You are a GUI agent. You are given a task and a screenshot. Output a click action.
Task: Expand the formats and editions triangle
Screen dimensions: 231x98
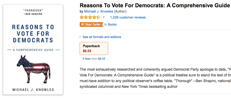click(80, 37)
